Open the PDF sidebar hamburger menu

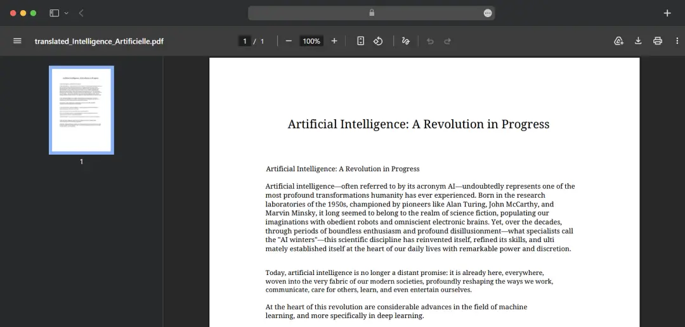click(x=17, y=41)
